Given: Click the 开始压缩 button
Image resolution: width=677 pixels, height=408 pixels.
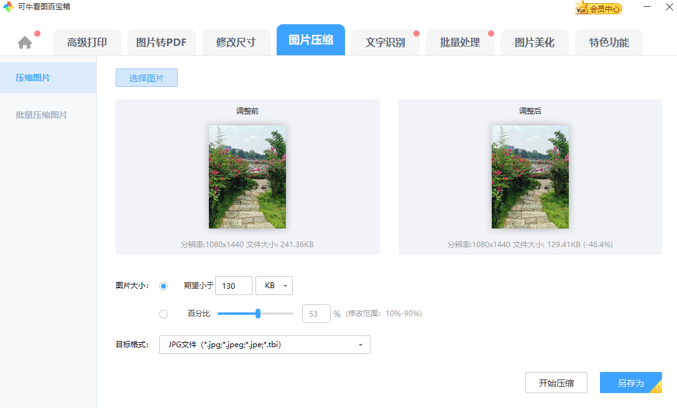Looking at the screenshot, I should 556,383.
